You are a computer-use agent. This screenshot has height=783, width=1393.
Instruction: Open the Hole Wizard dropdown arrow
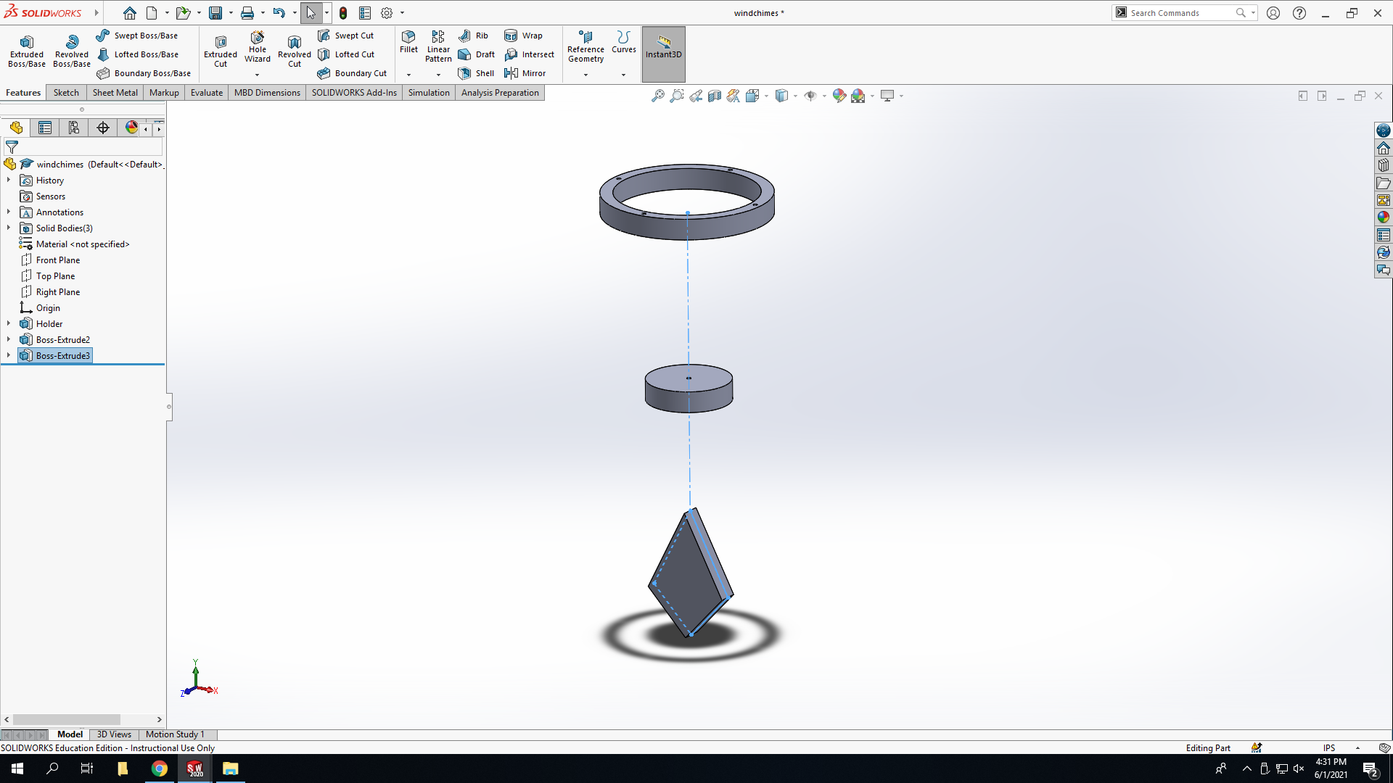pyautogui.click(x=257, y=75)
